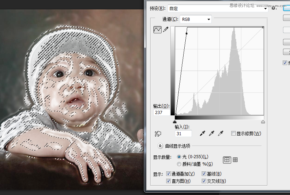Viewport: 290px width, 195px height.
Task: Select the curve point editing tool
Action: (x=158, y=30)
